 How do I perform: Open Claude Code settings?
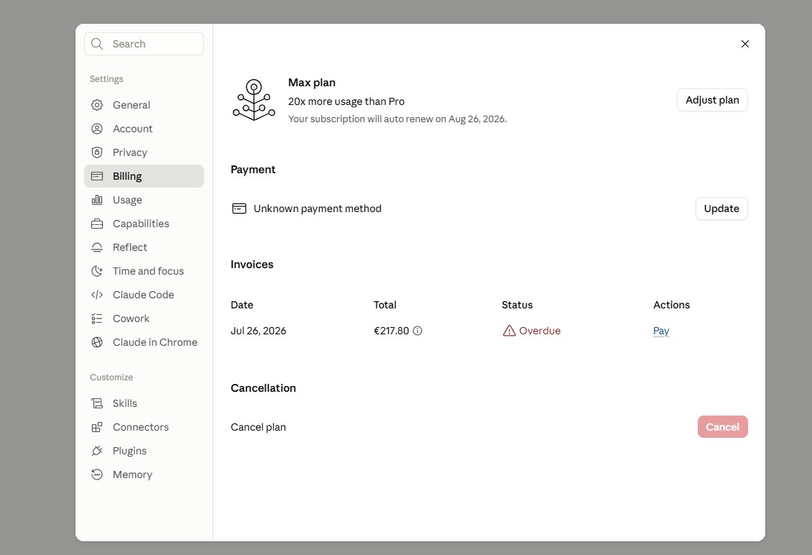[144, 295]
